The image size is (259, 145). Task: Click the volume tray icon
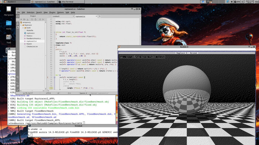click(232, 2)
